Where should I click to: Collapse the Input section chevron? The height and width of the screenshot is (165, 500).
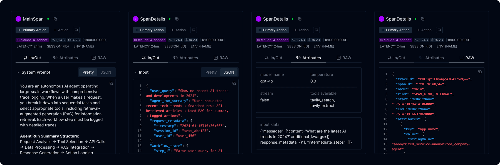pyautogui.click(x=136, y=72)
